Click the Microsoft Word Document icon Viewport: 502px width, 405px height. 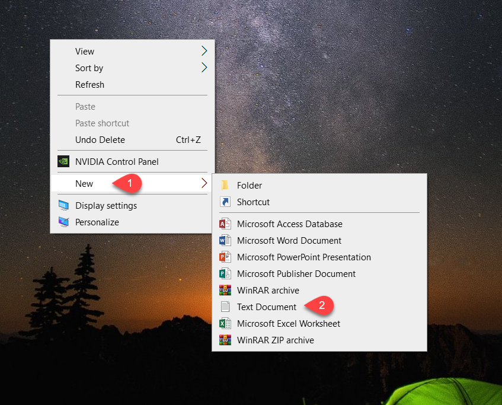(x=225, y=240)
